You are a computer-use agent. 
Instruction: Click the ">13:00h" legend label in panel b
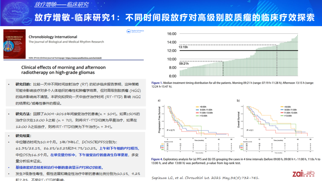tap(288, 116)
